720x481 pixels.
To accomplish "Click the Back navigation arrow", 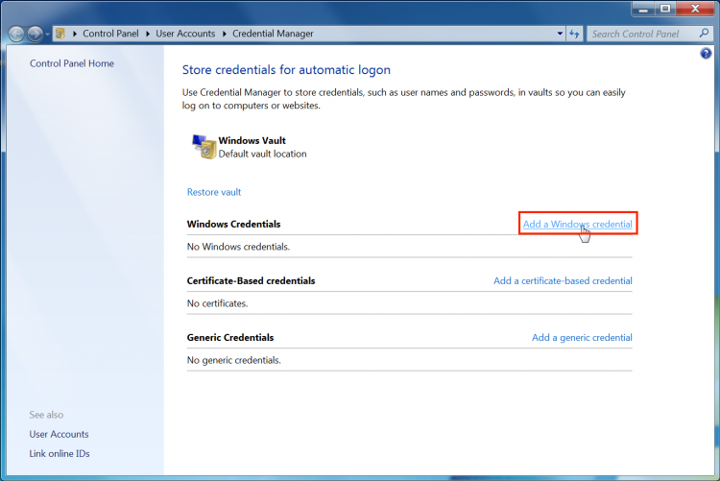I will coord(16,34).
